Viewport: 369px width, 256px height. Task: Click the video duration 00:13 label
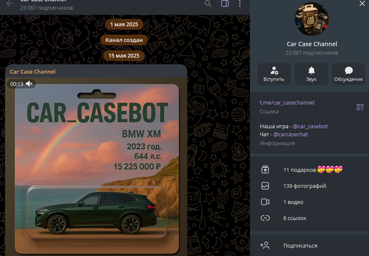(17, 84)
